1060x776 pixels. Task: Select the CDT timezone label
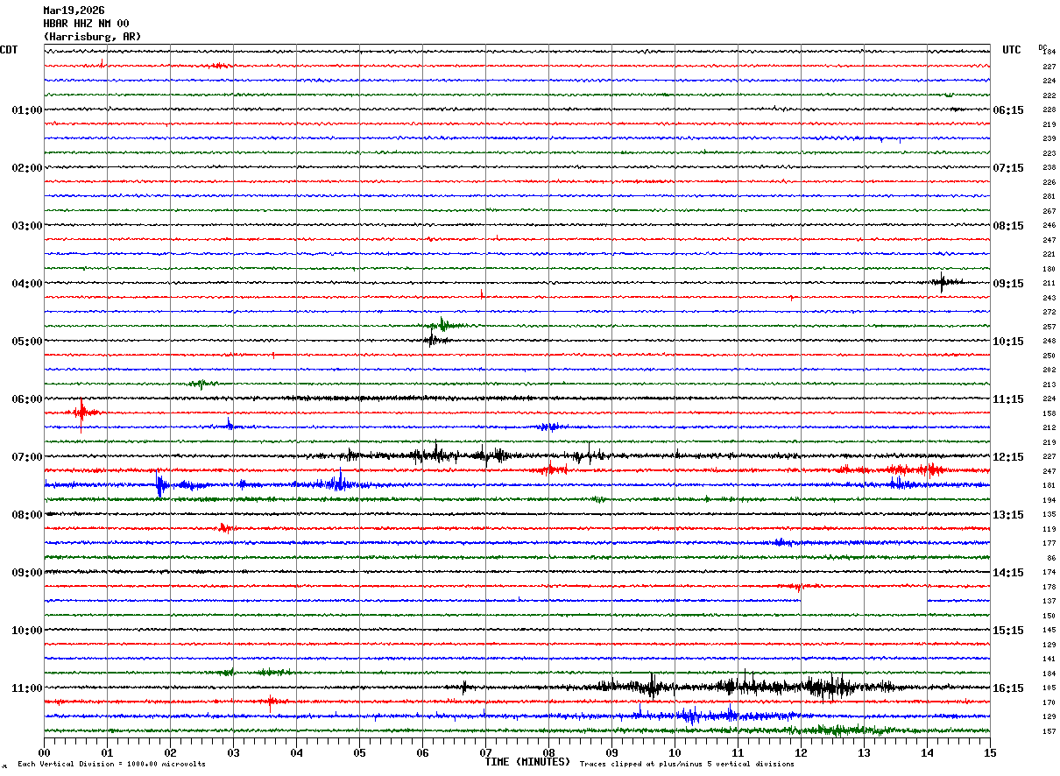pyautogui.click(x=9, y=50)
